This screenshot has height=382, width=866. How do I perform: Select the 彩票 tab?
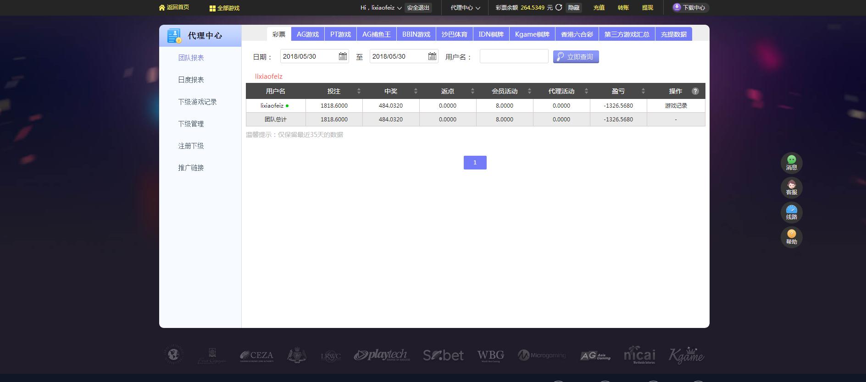click(x=279, y=34)
